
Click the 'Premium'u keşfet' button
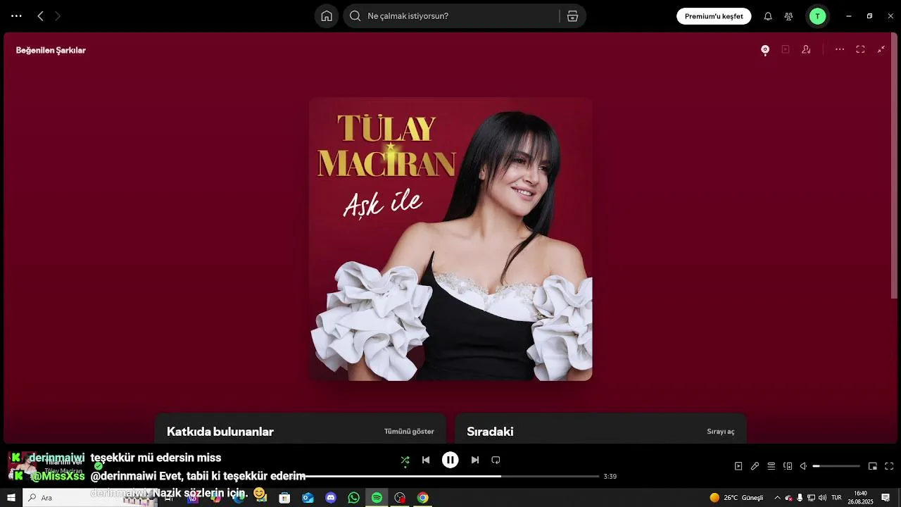pos(714,16)
